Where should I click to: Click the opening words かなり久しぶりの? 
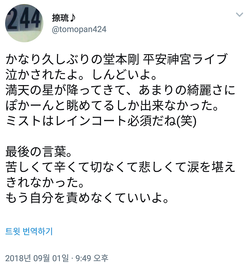pyautogui.click(x=53, y=59)
